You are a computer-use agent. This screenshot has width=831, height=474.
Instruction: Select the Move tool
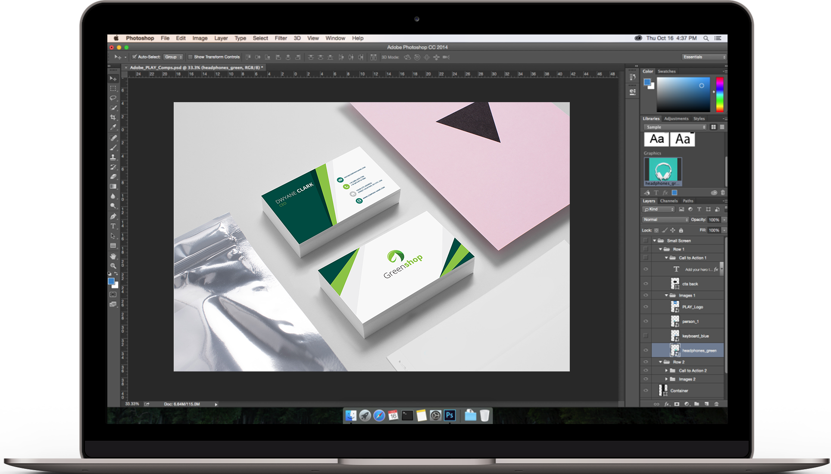click(113, 78)
